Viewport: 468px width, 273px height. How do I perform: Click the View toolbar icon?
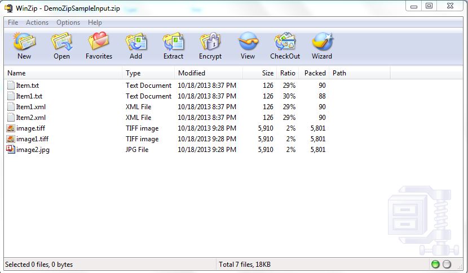click(x=248, y=41)
